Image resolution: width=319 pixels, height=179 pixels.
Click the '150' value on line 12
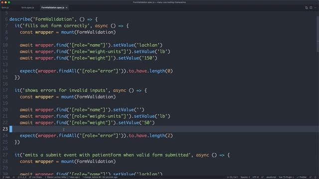pos(148,58)
